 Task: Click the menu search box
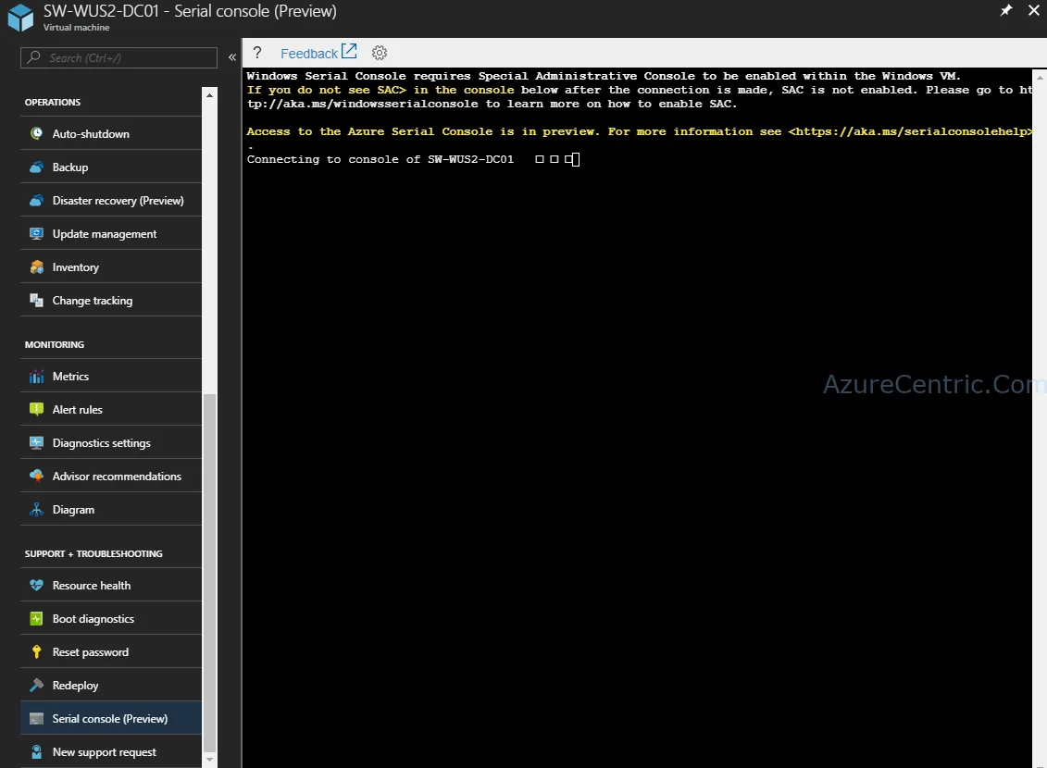[x=118, y=58]
